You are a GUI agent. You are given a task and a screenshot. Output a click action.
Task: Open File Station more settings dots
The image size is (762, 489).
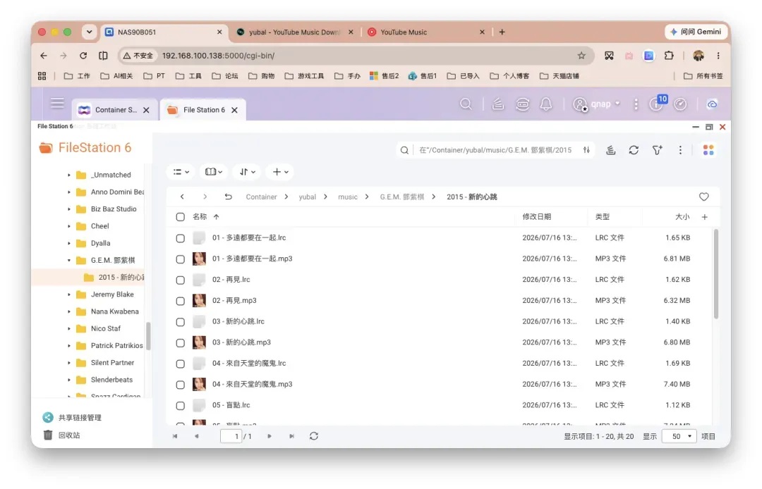pyautogui.click(x=680, y=150)
